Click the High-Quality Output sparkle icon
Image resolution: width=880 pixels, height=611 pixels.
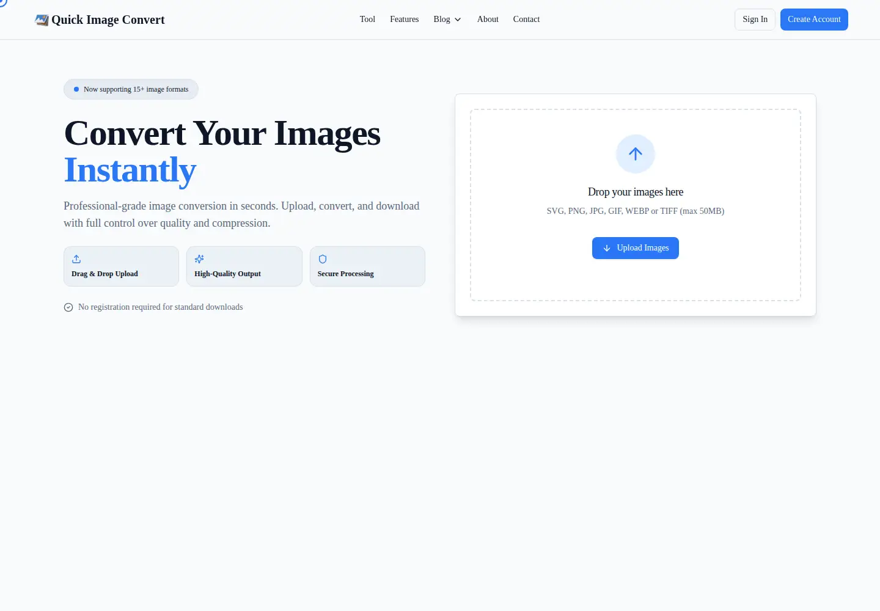[x=199, y=259]
